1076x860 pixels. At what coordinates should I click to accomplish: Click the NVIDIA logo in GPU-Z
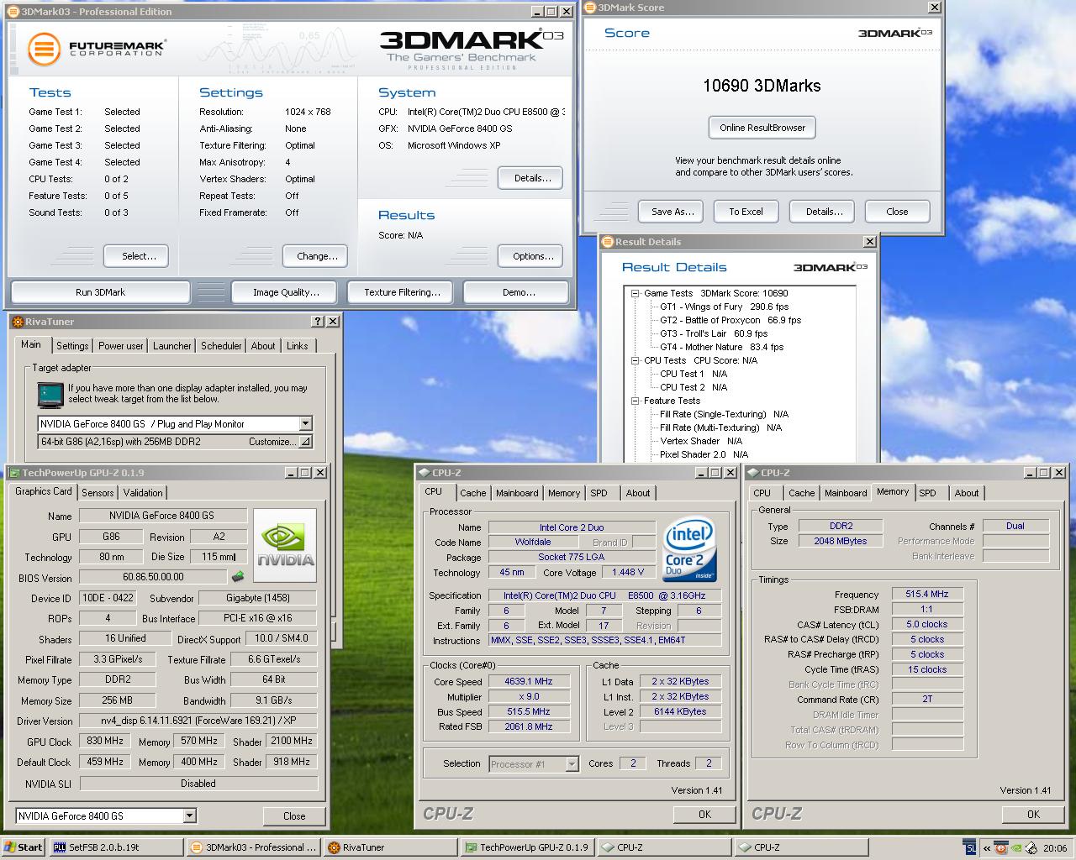[285, 546]
